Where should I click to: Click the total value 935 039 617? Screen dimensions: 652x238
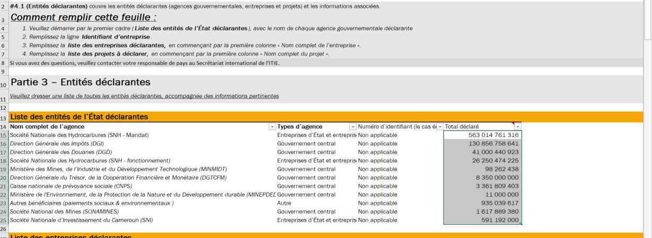(482, 203)
